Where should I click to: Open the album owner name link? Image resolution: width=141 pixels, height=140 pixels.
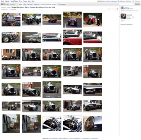tap(128, 9)
